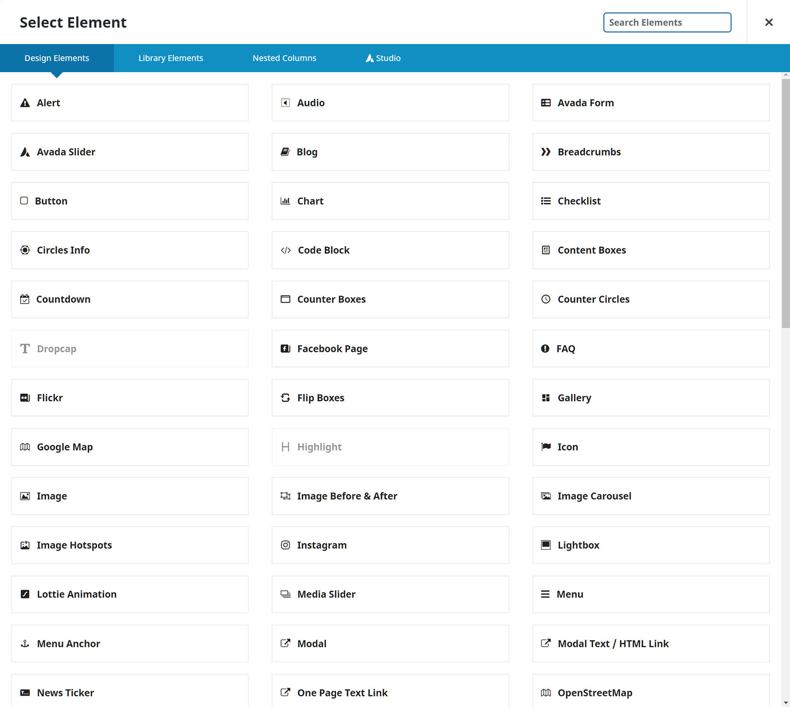Click the Audio speaker icon
790x707 pixels.
click(285, 103)
